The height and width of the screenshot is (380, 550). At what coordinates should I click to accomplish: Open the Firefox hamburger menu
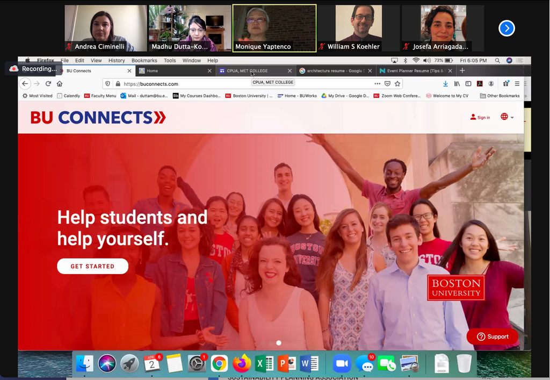(x=517, y=84)
